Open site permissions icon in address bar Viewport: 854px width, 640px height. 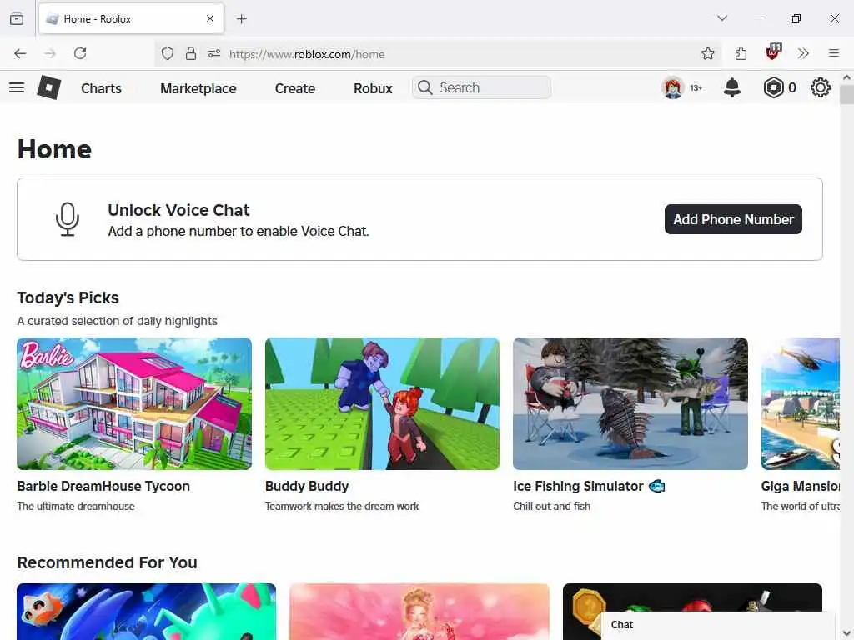(214, 53)
